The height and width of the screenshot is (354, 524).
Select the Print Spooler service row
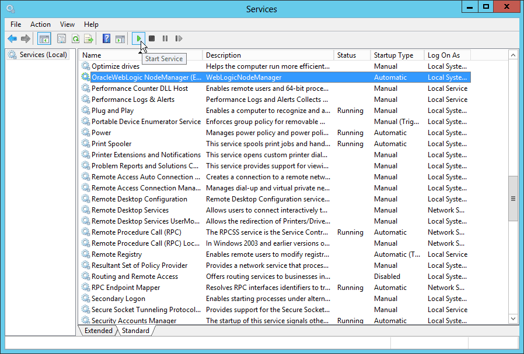click(x=111, y=144)
